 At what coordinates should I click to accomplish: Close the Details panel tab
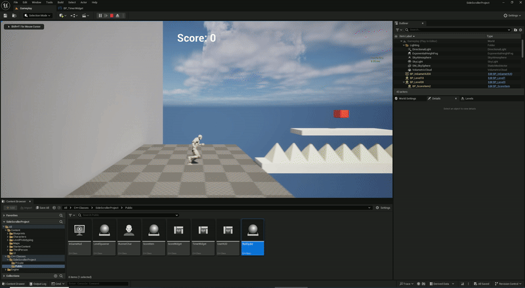click(455, 98)
